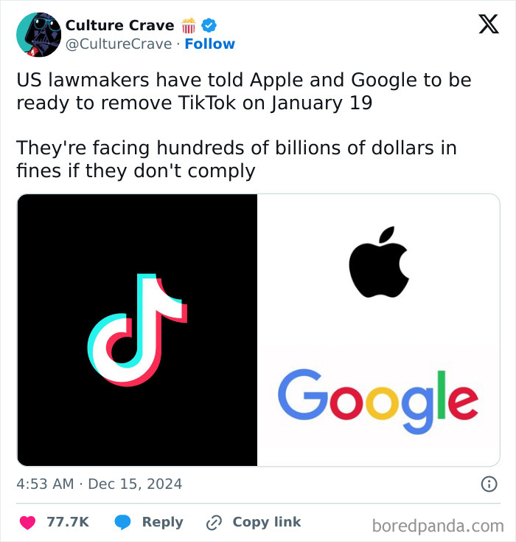
Task: Select the Copy link text
Action: 267,522
